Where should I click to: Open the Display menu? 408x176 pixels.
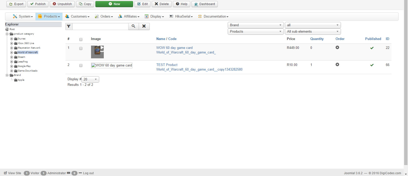click(154, 17)
